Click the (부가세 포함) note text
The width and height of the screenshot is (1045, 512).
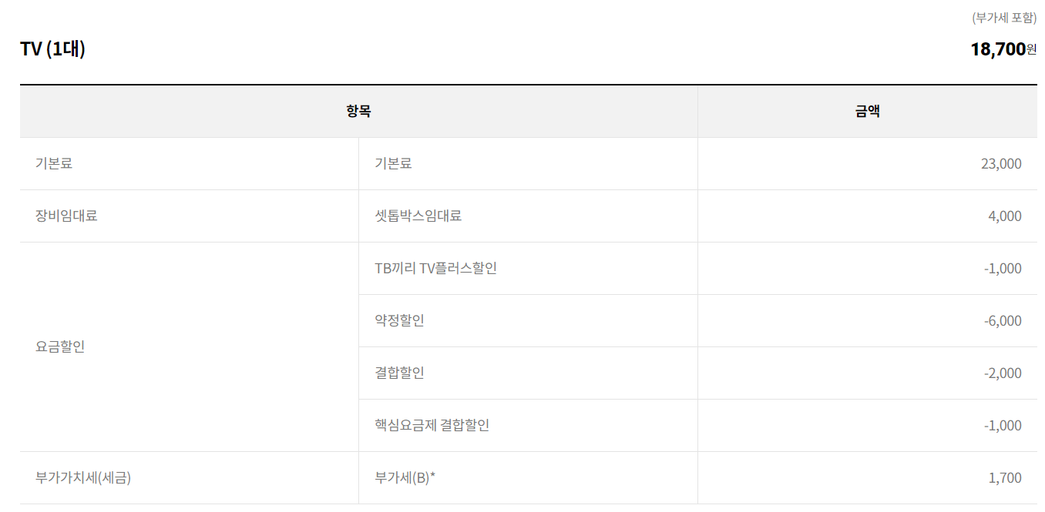pos(1004,18)
